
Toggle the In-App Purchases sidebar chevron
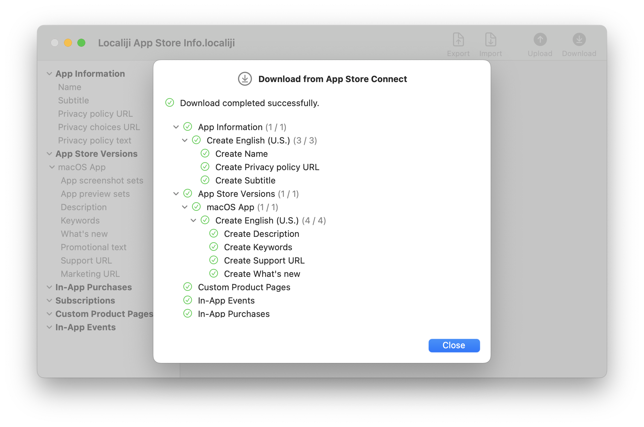[49, 287]
